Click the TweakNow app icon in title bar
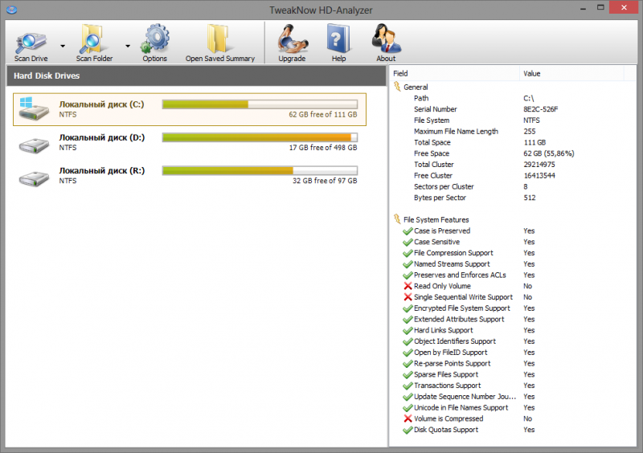This screenshot has height=453, width=643. pyautogui.click(x=11, y=10)
